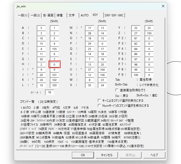Click the C key command field
Viewport: 181px width, 164px height.
(41, 38)
